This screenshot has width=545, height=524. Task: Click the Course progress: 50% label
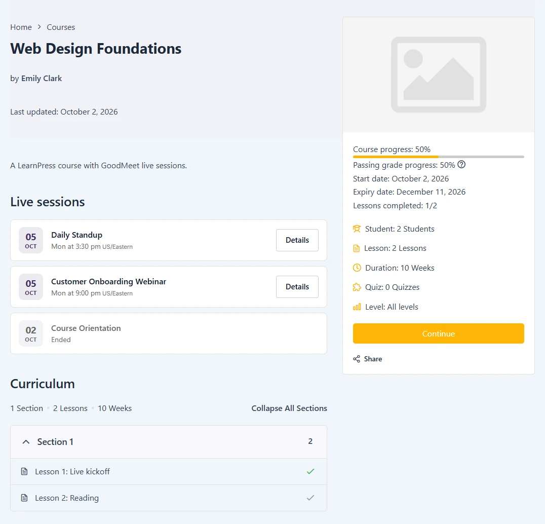tap(392, 149)
